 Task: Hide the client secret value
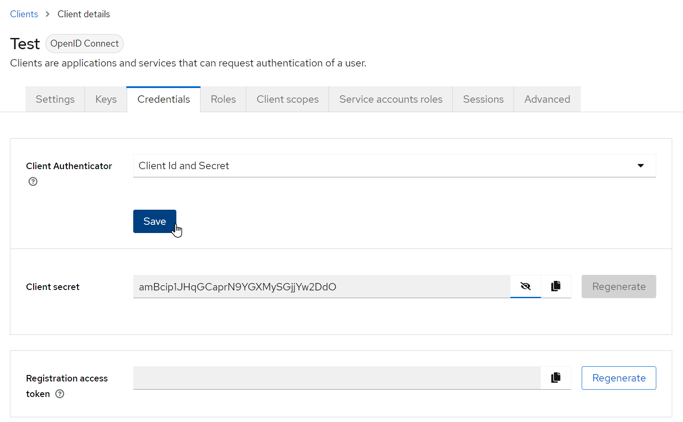tap(526, 287)
